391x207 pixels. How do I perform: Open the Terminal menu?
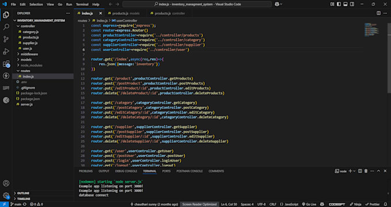[82, 4]
